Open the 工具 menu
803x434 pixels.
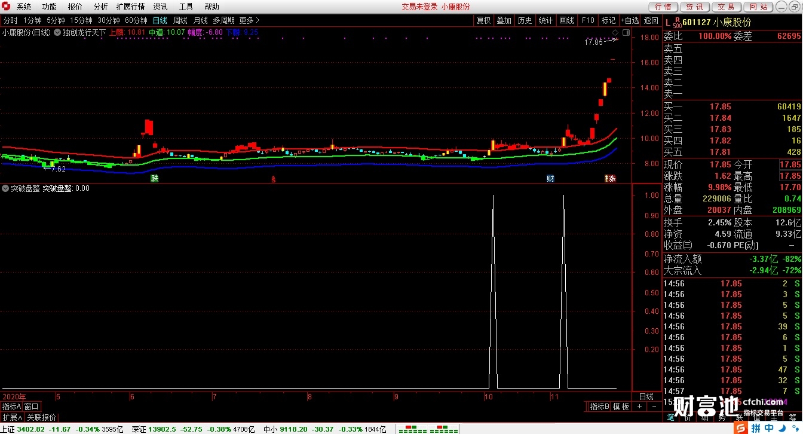pyautogui.click(x=186, y=7)
